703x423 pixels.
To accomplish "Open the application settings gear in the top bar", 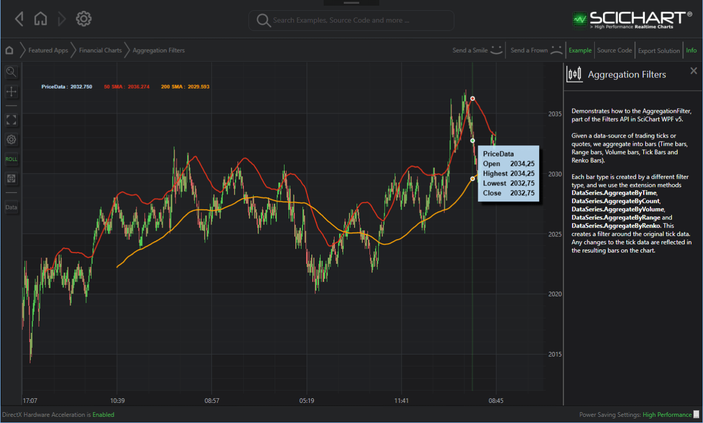I will [x=83, y=19].
